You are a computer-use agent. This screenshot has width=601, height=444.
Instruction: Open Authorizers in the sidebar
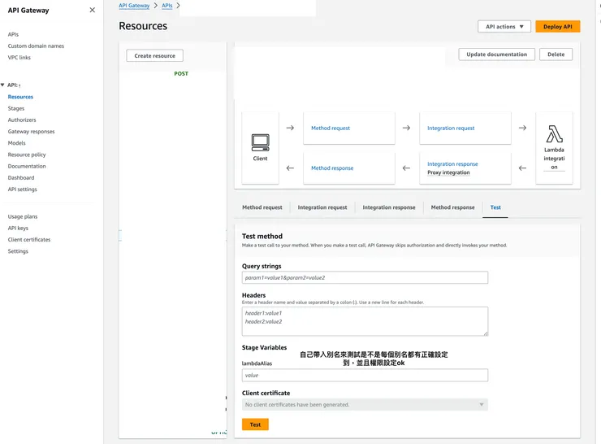(x=22, y=120)
